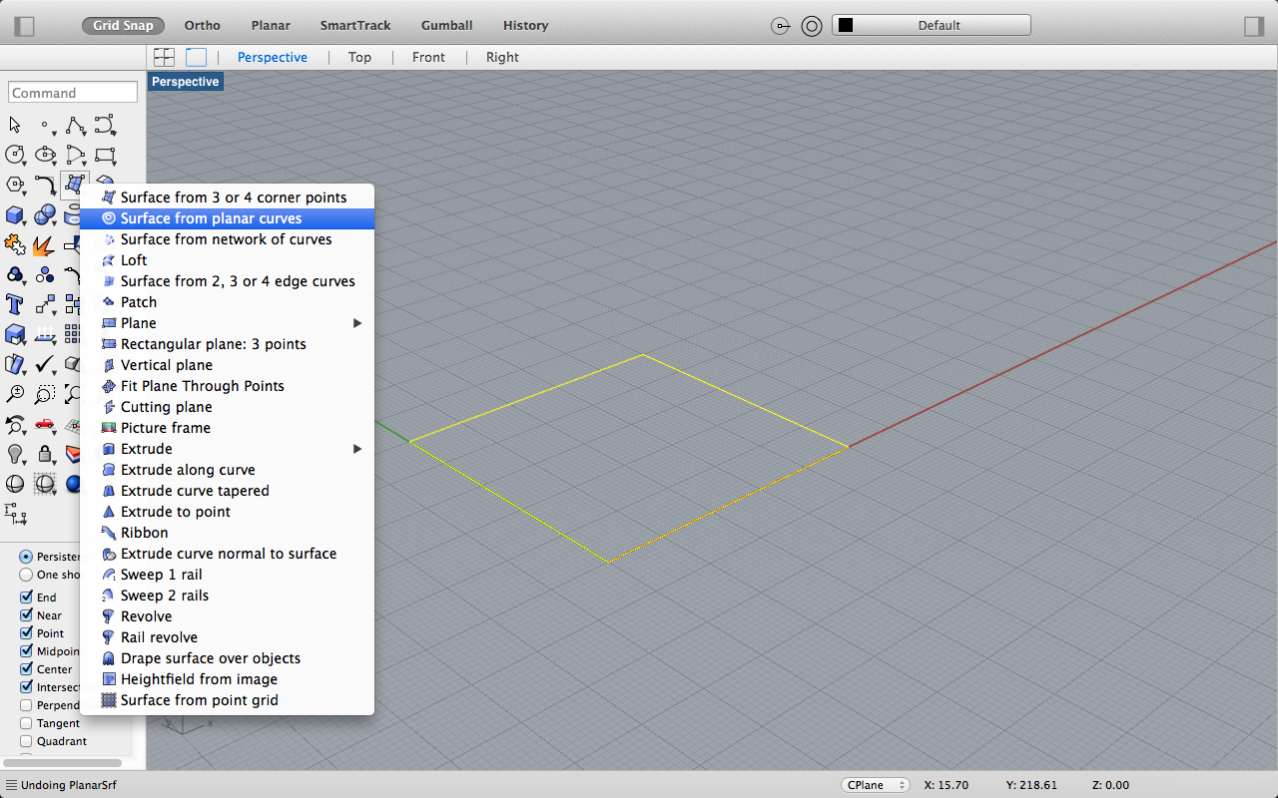The image size is (1278, 798).
Task: Choose Patch from the surface menu
Action: [227, 302]
